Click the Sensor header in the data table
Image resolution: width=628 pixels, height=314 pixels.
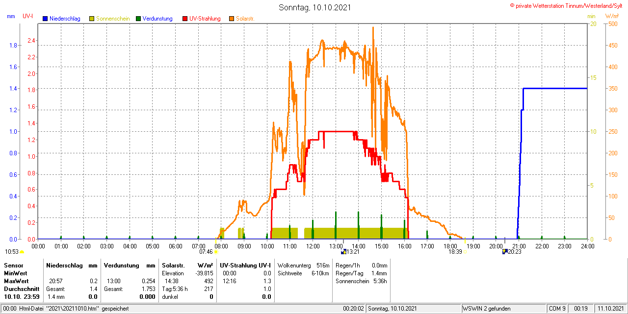pyautogui.click(x=13, y=265)
